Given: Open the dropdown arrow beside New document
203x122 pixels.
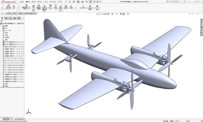Looking at the screenshot, I should 72,2.
